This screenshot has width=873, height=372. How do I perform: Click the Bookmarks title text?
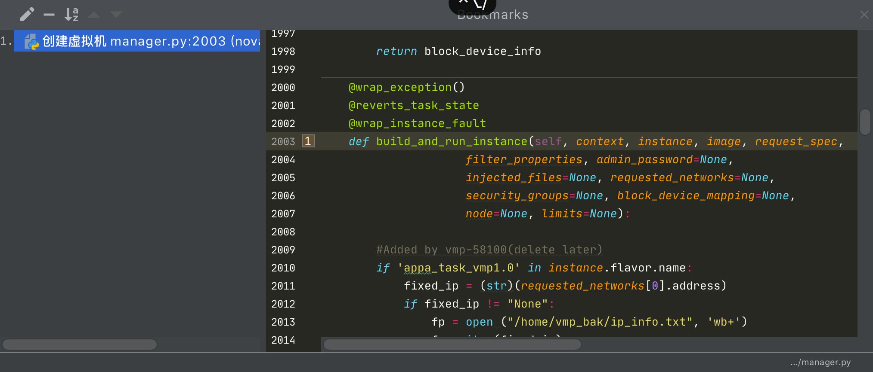[493, 15]
